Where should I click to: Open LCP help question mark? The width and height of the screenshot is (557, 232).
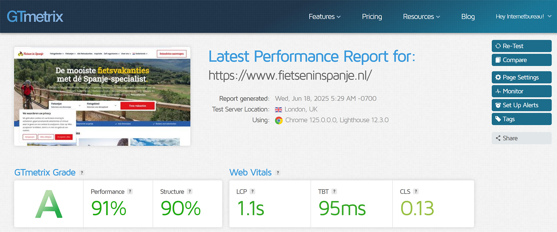tap(253, 191)
